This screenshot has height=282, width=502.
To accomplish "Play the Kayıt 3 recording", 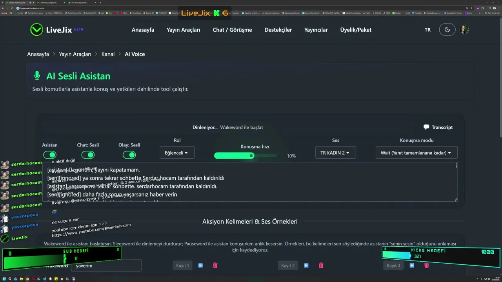I will (412, 266).
